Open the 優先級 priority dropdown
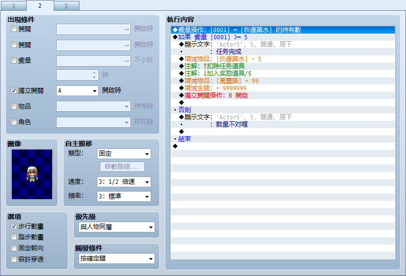Image resolution: width=406 pixels, height=276 pixels. 116,227
